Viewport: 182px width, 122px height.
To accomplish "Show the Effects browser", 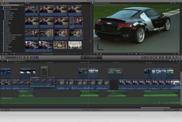I will click(x=154, y=57).
